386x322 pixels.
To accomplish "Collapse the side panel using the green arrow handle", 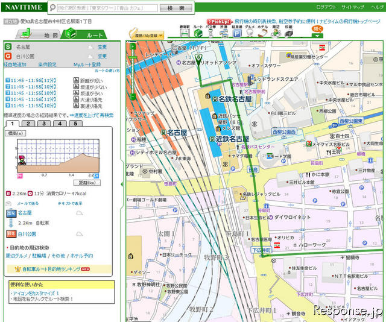I will click(x=122, y=184).
